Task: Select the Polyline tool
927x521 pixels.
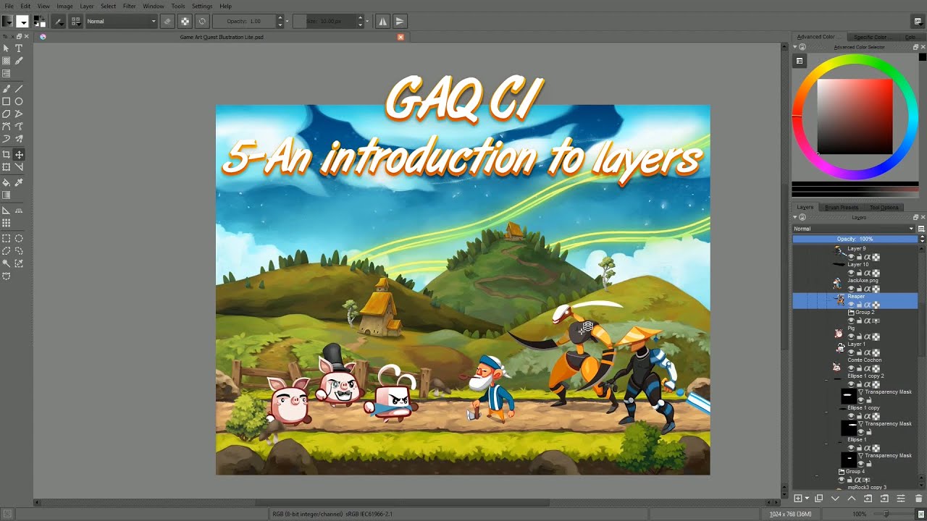Action: tap(19, 114)
